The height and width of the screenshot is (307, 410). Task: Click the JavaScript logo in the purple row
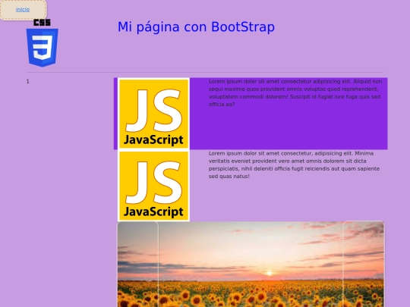153,114
